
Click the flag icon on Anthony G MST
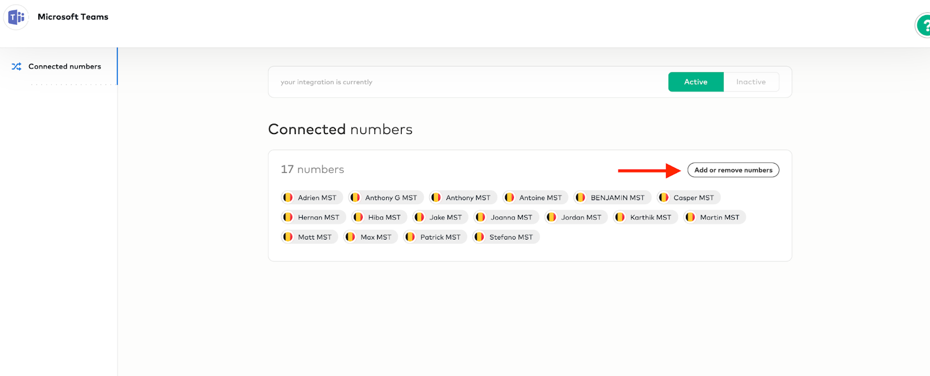click(355, 198)
